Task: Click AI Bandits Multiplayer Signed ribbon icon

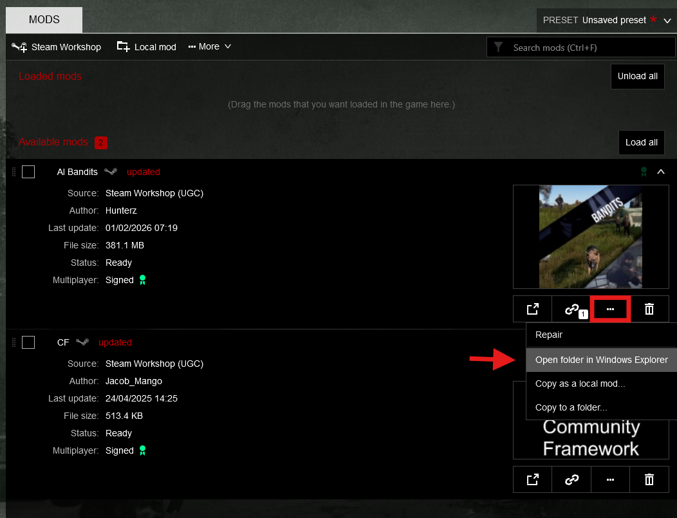Action: 142,280
